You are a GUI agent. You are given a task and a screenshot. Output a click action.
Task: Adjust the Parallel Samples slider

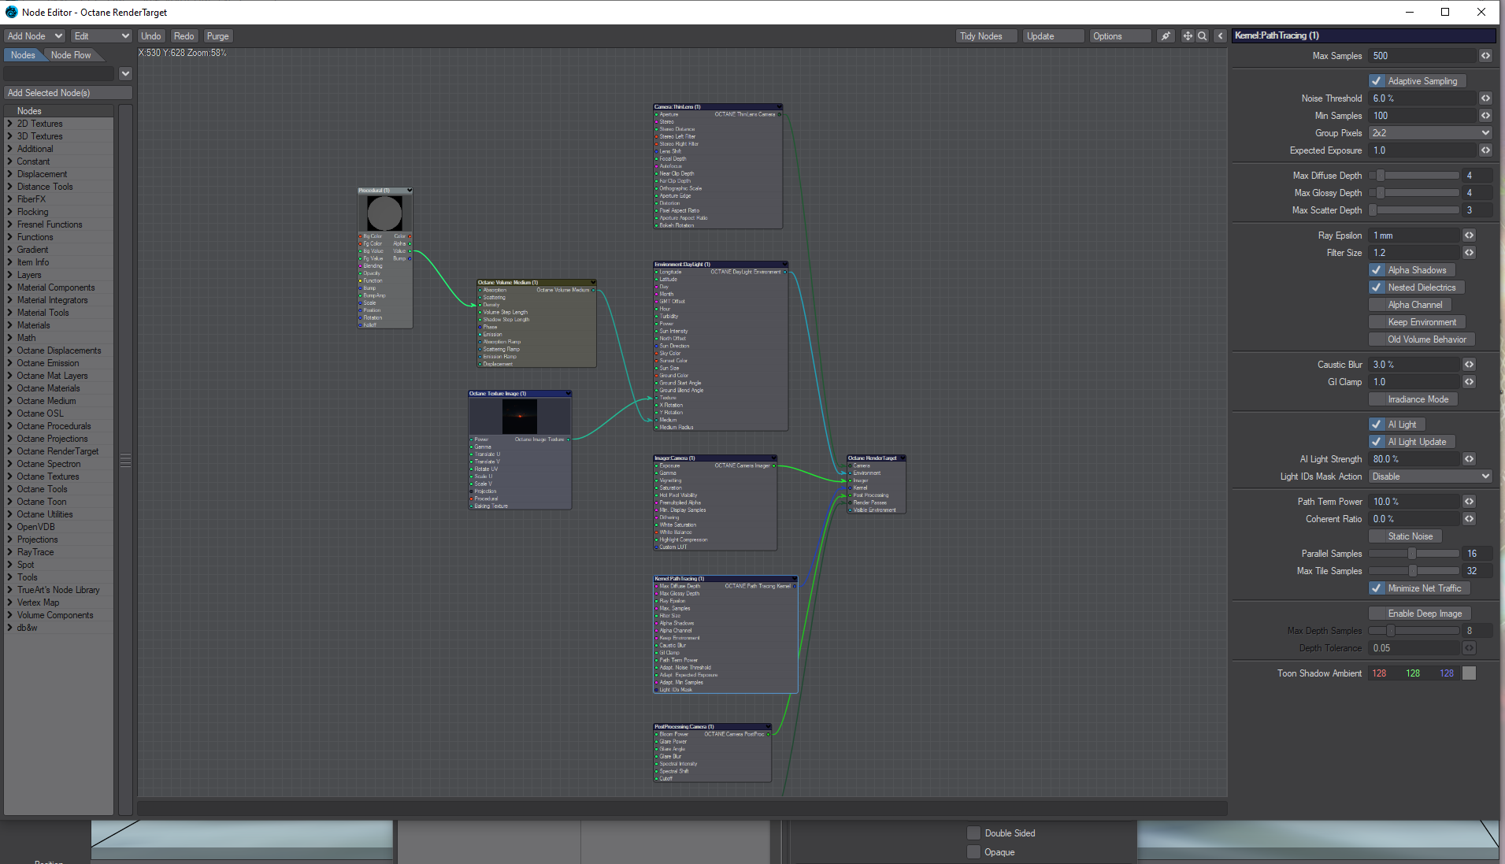1414,554
